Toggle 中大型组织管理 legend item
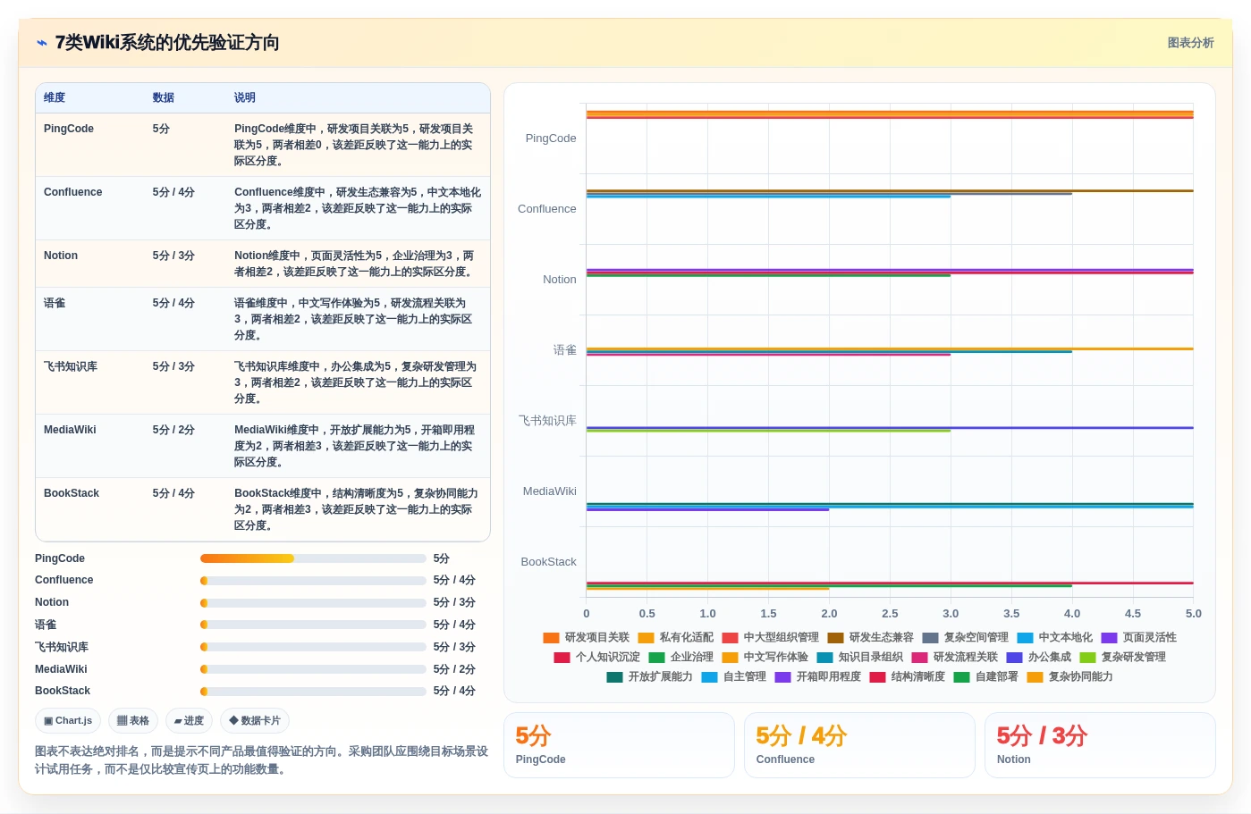The image size is (1251, 814). tap(770, 638)
